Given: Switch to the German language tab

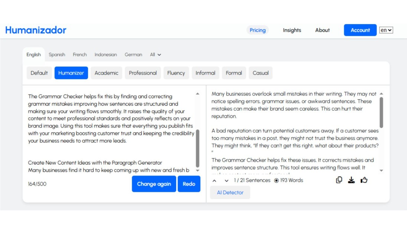Looking at the screenshot, I should tap(133, 55).
